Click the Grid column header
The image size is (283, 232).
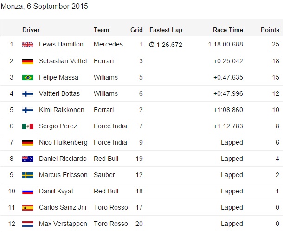click(x=136, y=30)
